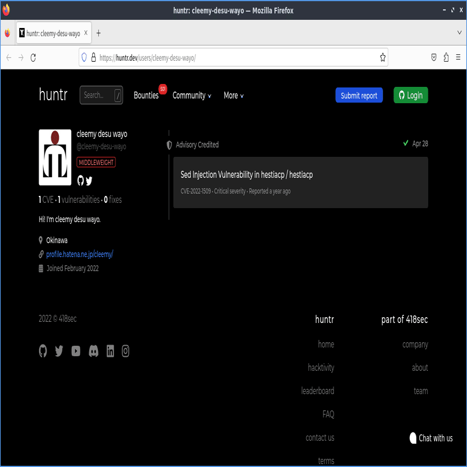Click the @cleemy-desu-wayo handle
Screen dimensions: 467x467
101,146
